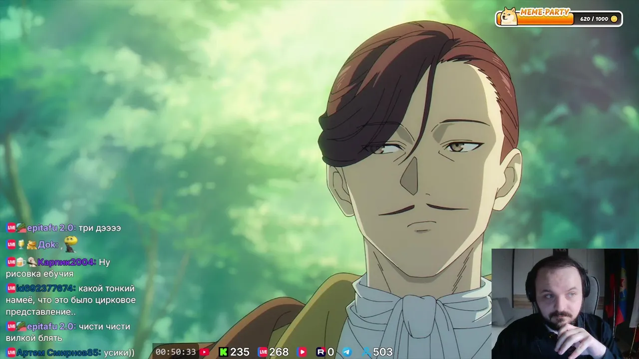This screenshot has height=359, width=639.
Task: Click the beer glass badge beside Док
Action: pyautogui.click(x=20, y=245)
